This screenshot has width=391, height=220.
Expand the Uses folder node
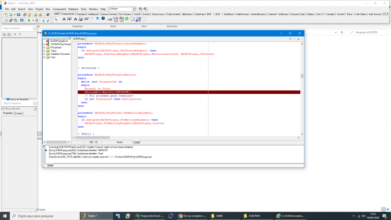click(44, 57)
